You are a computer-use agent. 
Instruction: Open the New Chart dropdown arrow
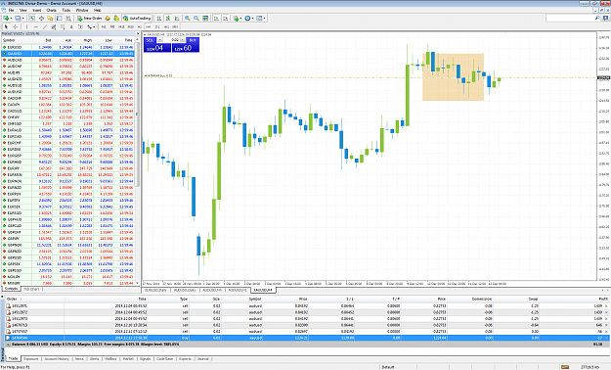click(x=12, y=18)
